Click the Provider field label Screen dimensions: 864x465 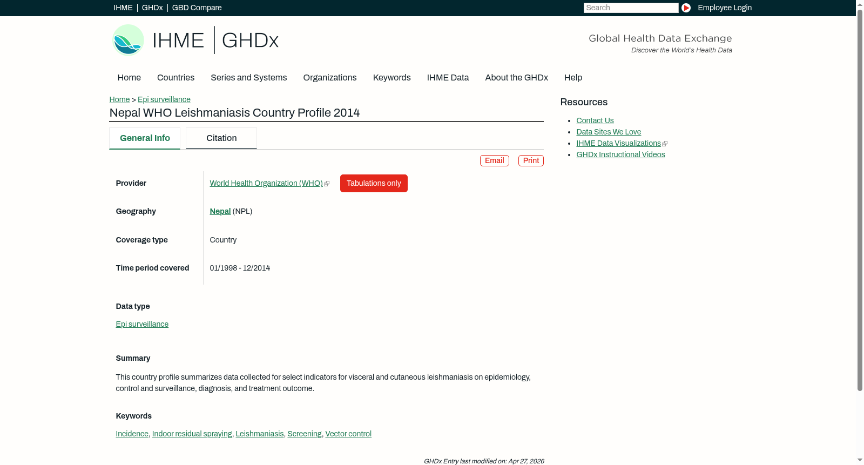[131, 184]
